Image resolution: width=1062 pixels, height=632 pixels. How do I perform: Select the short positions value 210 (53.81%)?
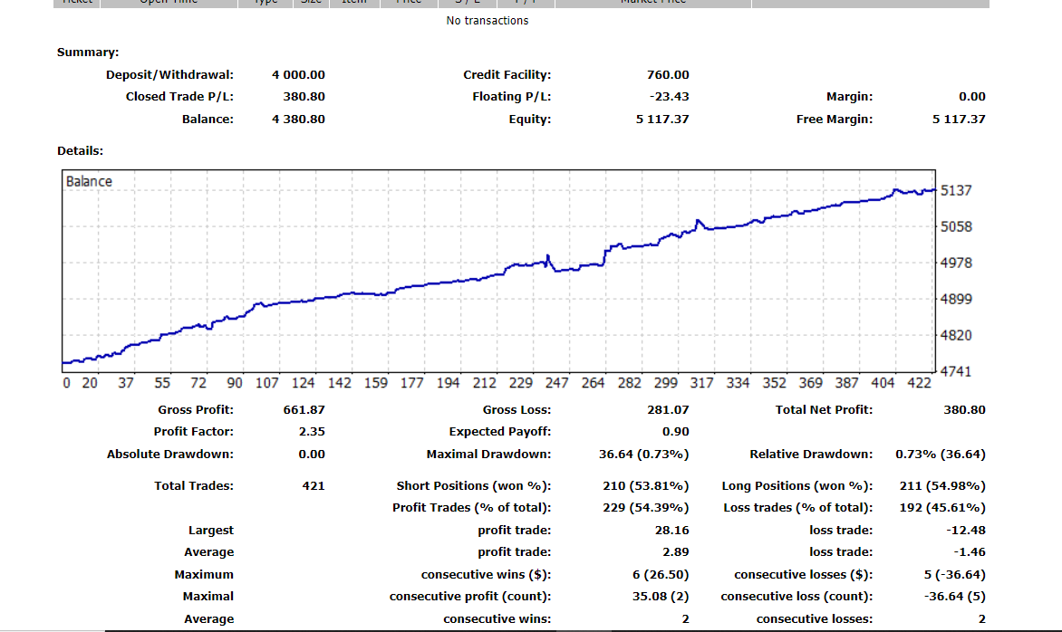(646, 486)
